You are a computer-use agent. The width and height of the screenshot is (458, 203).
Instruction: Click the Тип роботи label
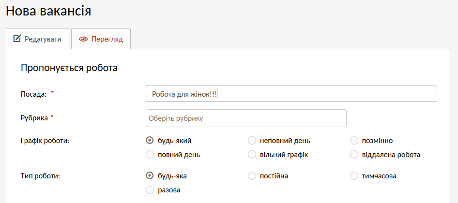pyautogui.click(x=40, y=176)
